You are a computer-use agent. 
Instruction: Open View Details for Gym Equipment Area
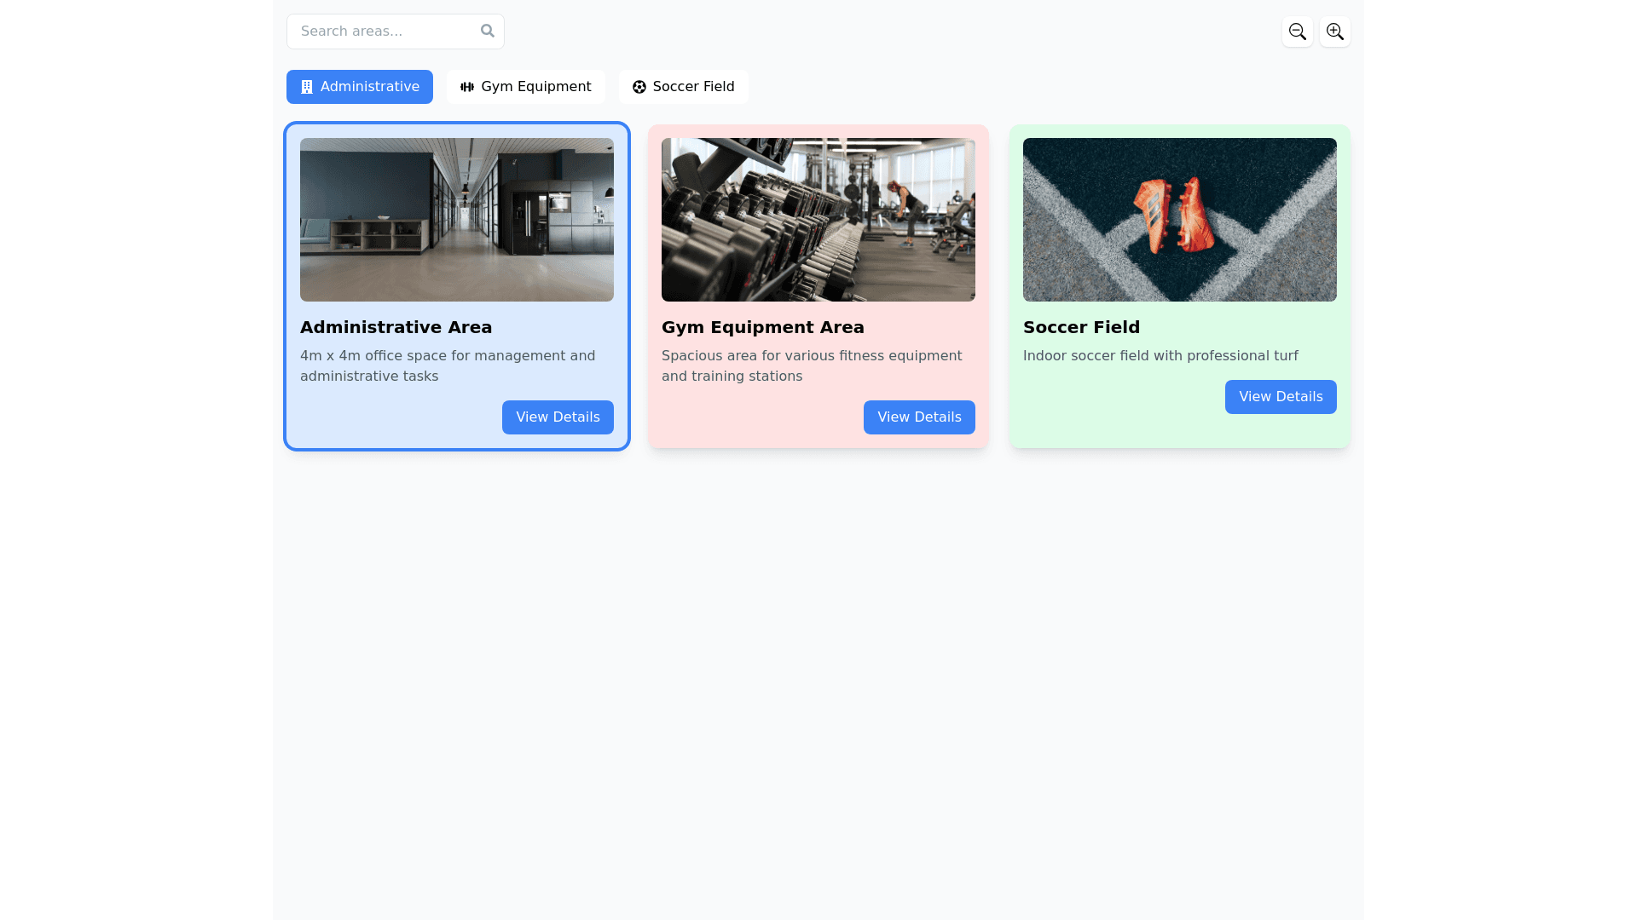click(x=919, y=417)
